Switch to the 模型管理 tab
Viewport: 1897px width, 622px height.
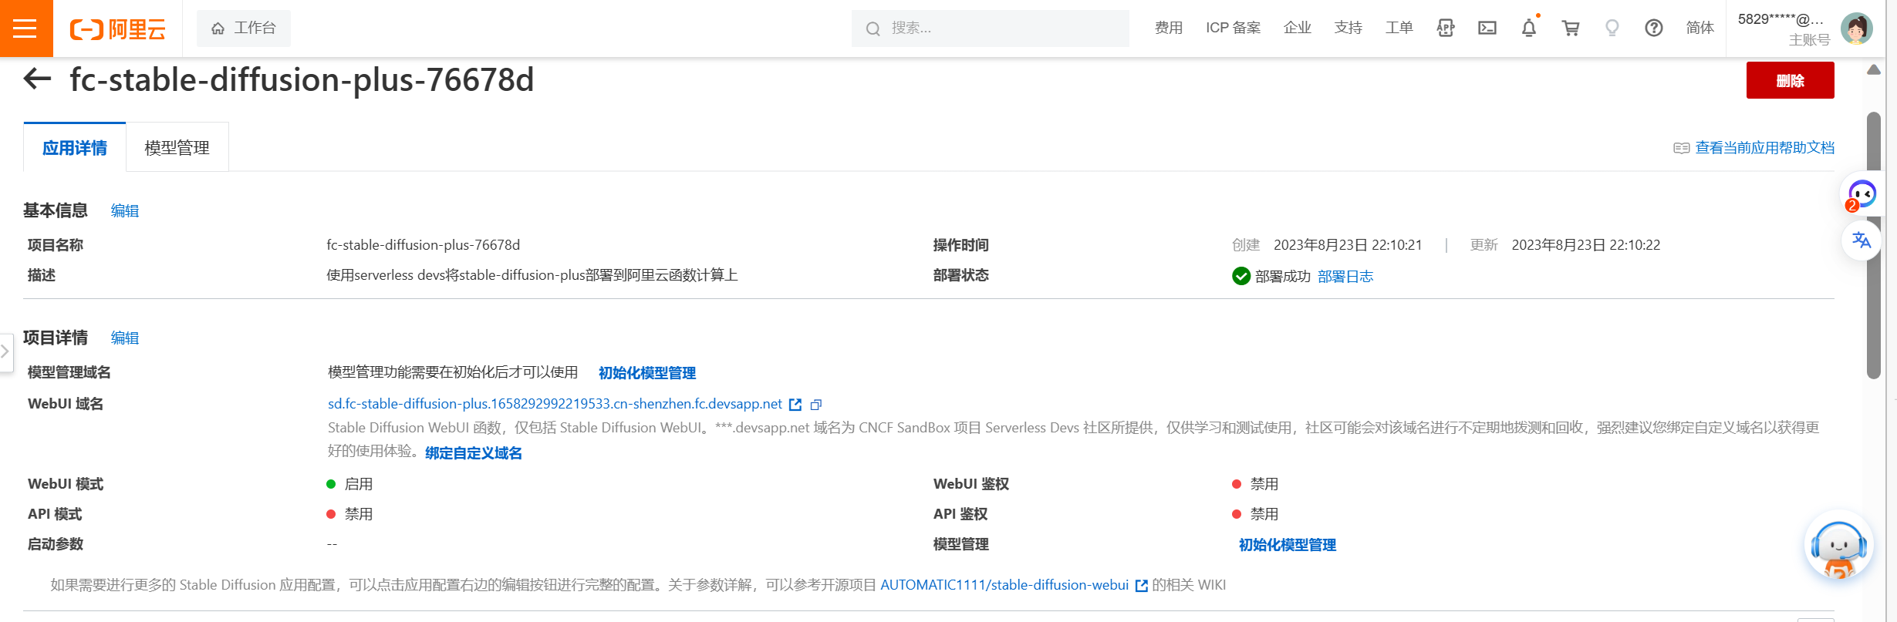[177, 147]
